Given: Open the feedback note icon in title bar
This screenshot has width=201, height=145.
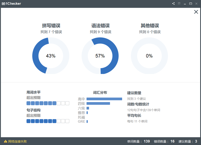Looking at the screenshot, I should (x=179, y=4).
